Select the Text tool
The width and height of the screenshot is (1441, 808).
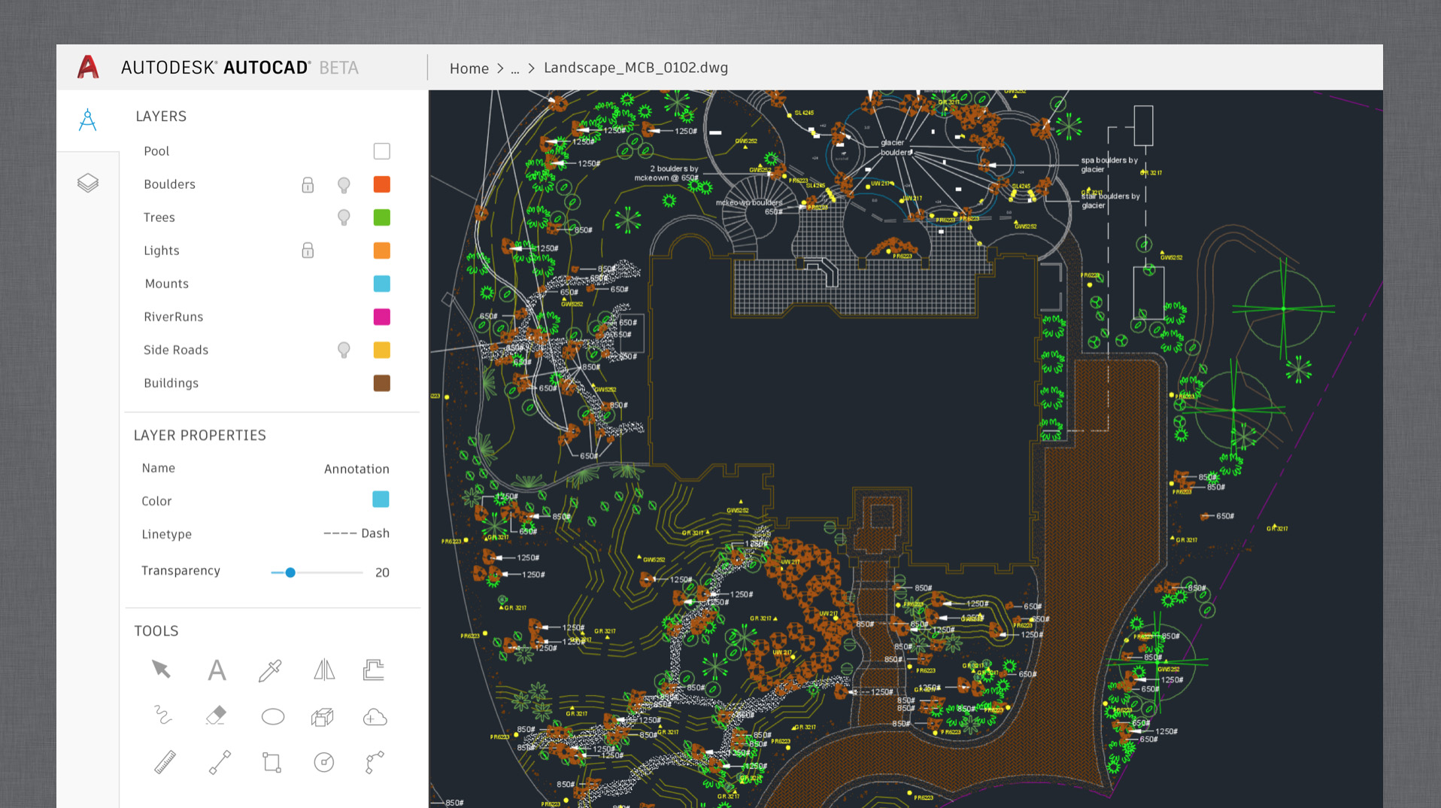217,670
